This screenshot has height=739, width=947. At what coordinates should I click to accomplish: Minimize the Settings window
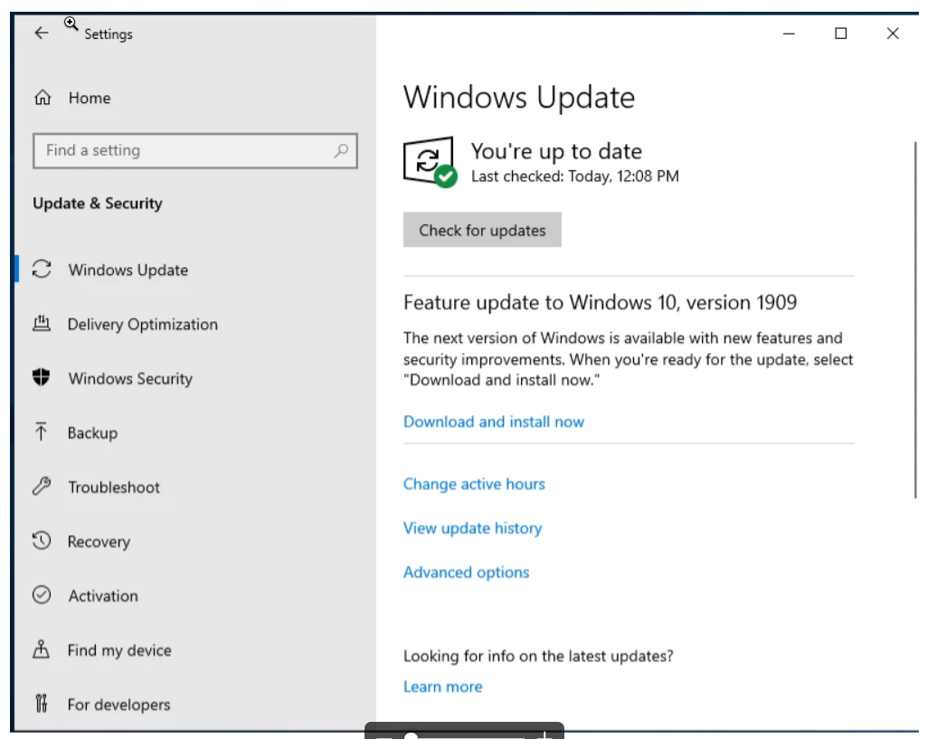click(x=789, y=33)
